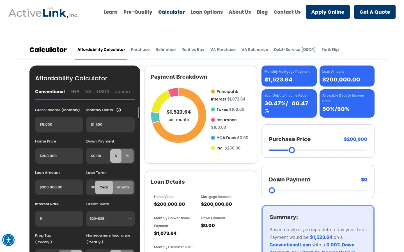Click the $1,523.64 amount in Summary
The width and height of the screenshot is (404, 252).
[321, 237]
